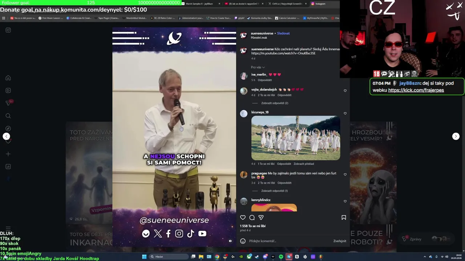
Task: Save post with bookmark icon
Action: click(344, 217)
